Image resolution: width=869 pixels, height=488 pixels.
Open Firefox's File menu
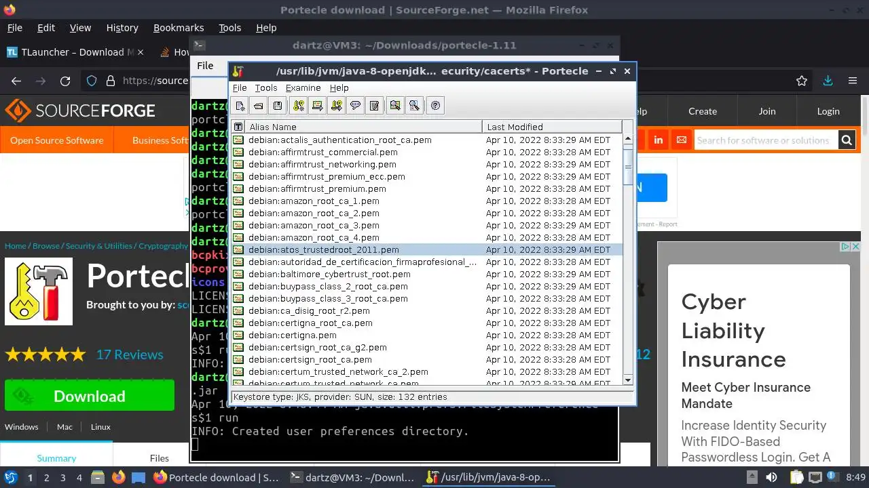point(14,28)
